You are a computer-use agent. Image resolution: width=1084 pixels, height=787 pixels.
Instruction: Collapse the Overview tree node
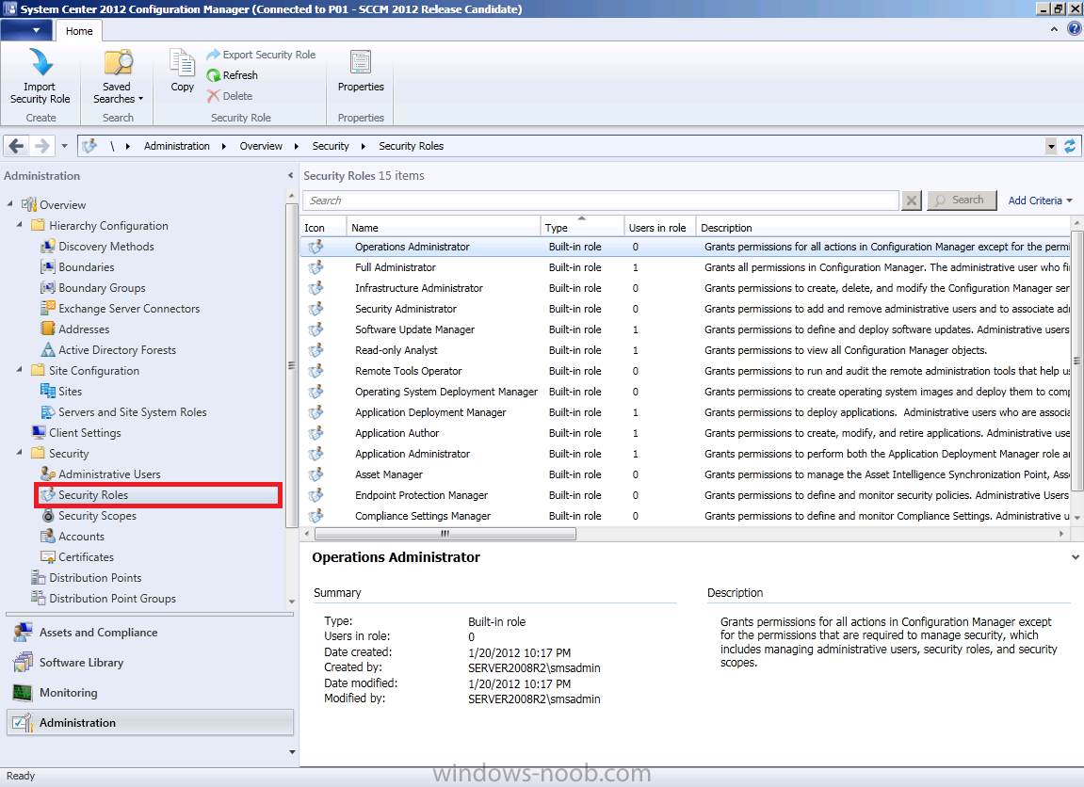[x=9, y=204]
